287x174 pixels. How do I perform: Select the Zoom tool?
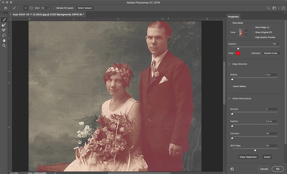(4, 46)
